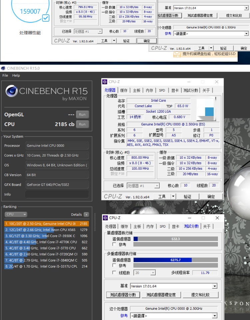Run the OpenGL benchmark in Cinebench
Screen dimensions: 250x320
82,114
